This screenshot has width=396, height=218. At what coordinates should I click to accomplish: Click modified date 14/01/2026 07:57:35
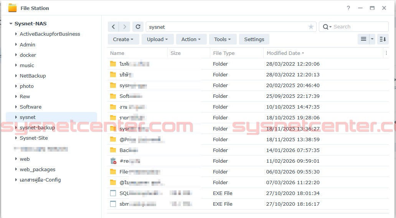tap(293, 150)
